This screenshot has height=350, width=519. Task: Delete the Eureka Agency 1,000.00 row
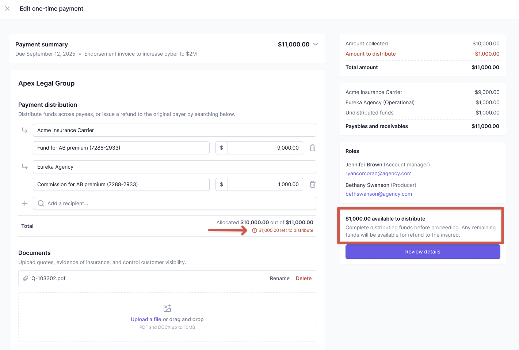click(x=313, y=184)
